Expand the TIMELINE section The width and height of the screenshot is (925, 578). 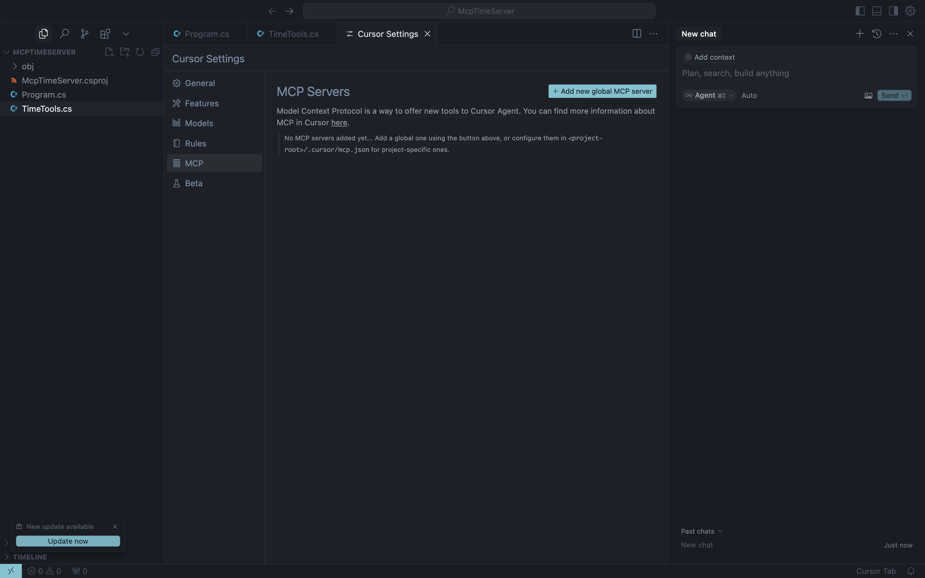(26, 556)
